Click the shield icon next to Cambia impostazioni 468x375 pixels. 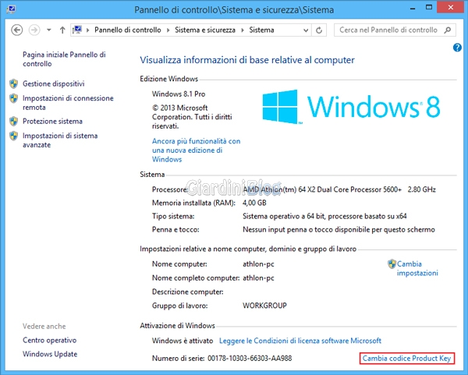392,264
